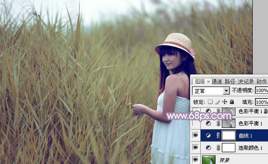Image resolution: width=268 pixels, height=164 pixels.
Task: Select the 色彩平衡 1 副本 mask thumbnail
Action: (x=229, y=111)
